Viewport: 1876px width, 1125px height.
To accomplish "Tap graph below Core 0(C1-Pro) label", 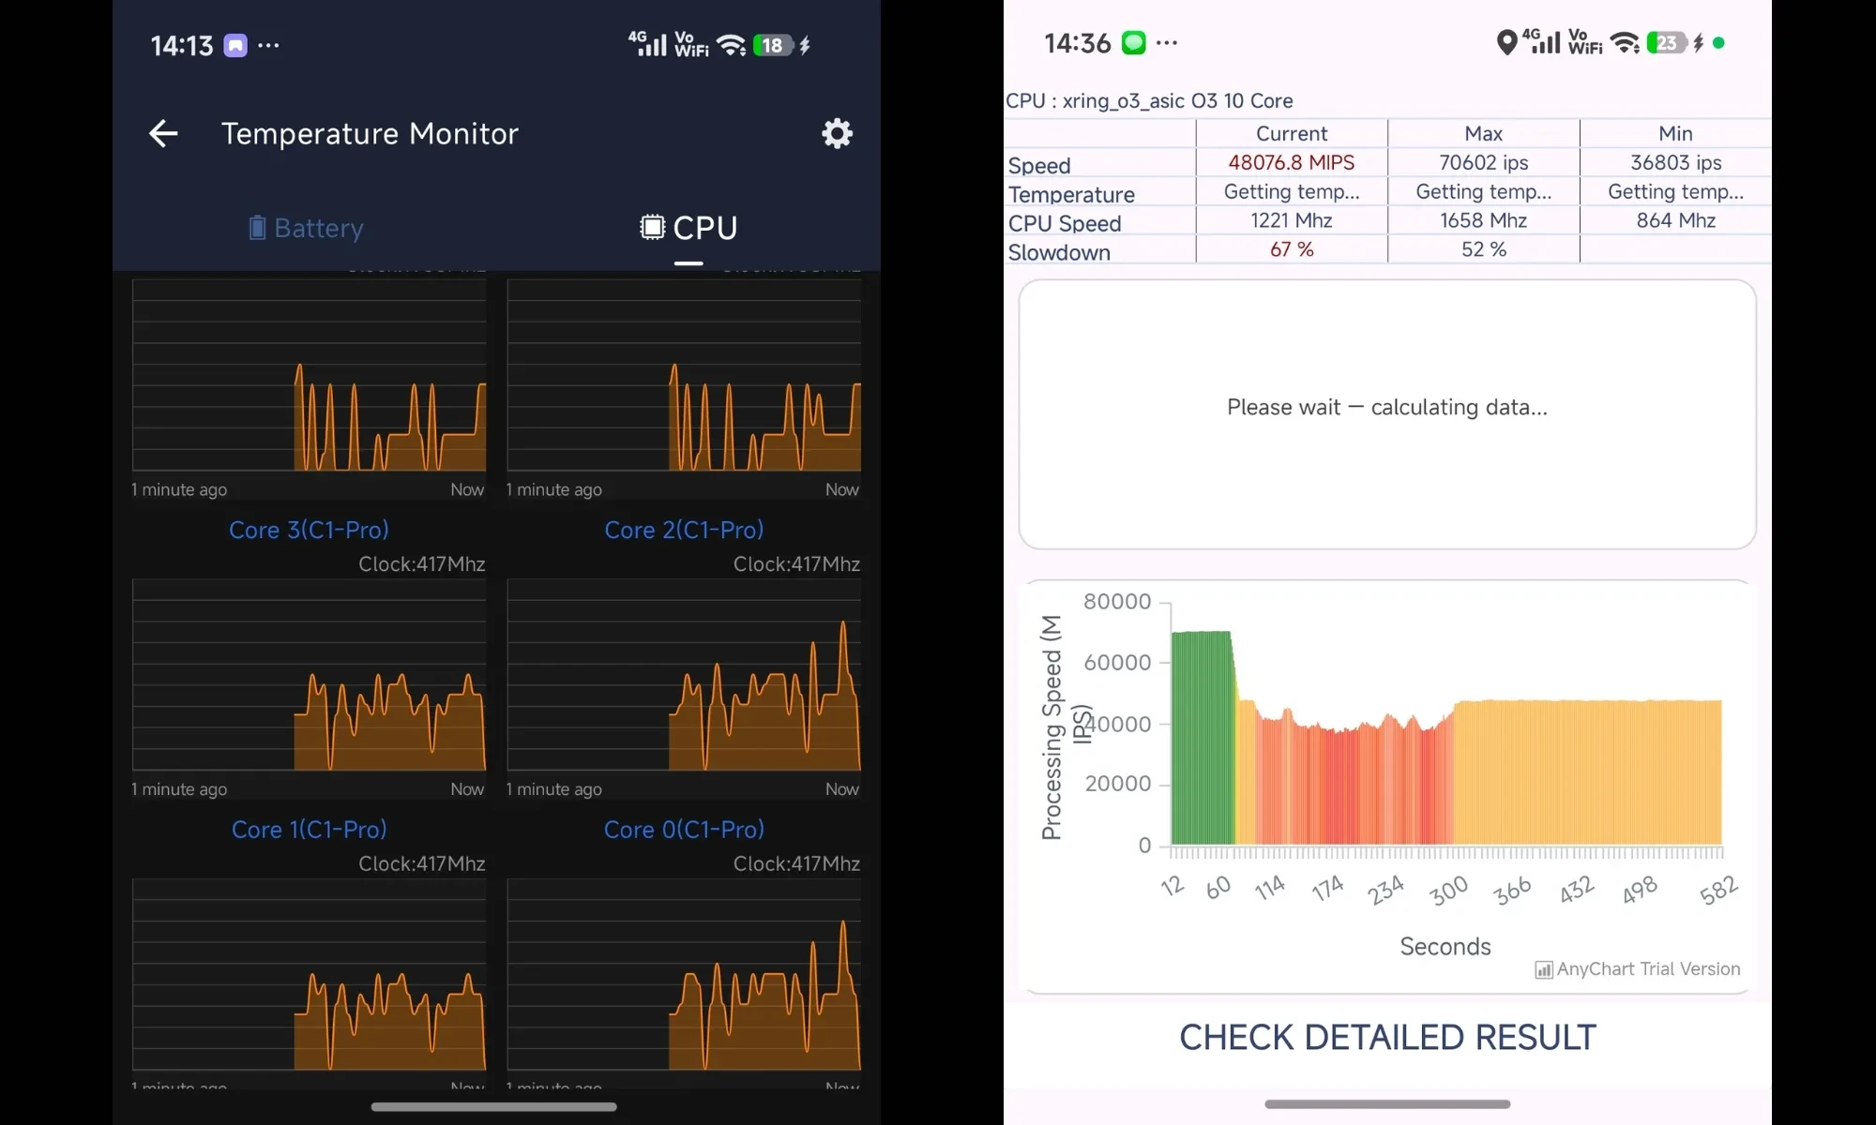I will (x=684, y=975).
